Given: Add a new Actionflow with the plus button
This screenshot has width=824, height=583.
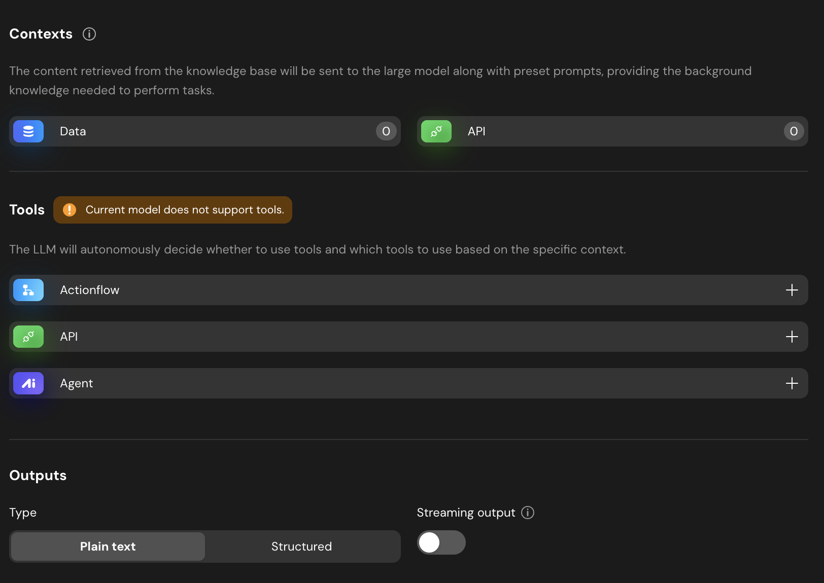Looking at the screenshot, I should (792, 290).
